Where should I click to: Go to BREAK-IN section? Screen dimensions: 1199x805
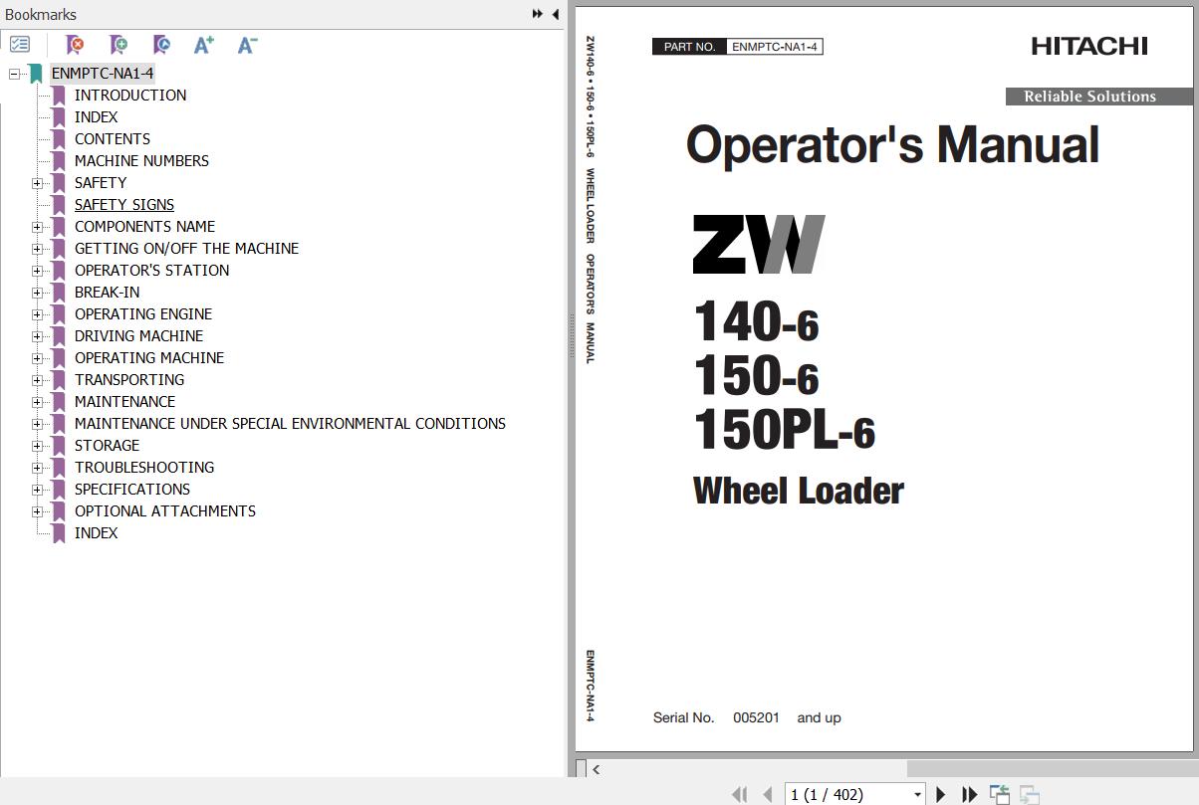click(x=108, y=293)
